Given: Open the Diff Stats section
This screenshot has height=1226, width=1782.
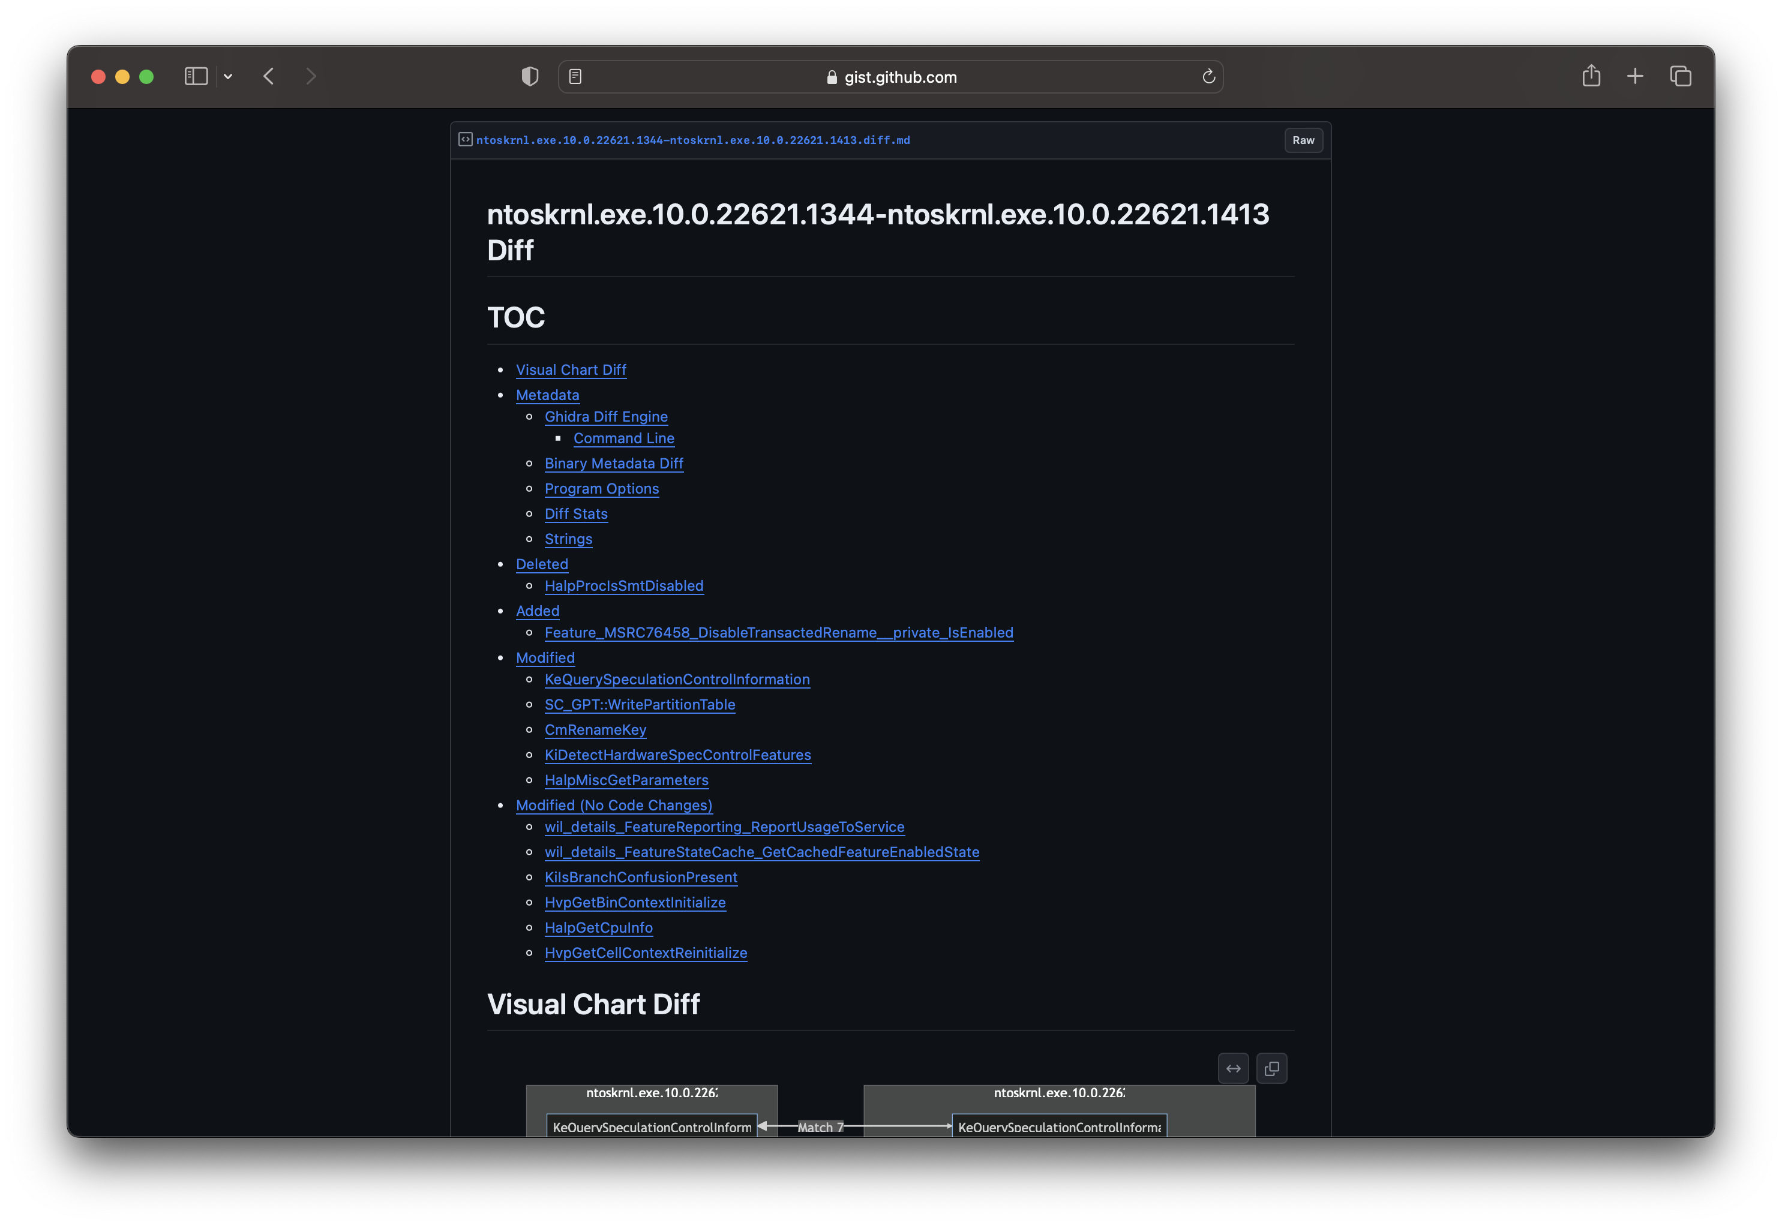Looking at the screenshot, I should (x=575, y=514).
